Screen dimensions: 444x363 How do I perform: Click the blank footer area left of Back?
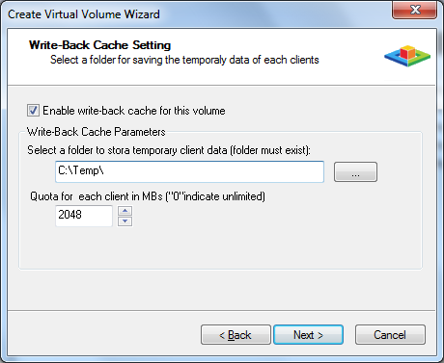pos(103,334)
